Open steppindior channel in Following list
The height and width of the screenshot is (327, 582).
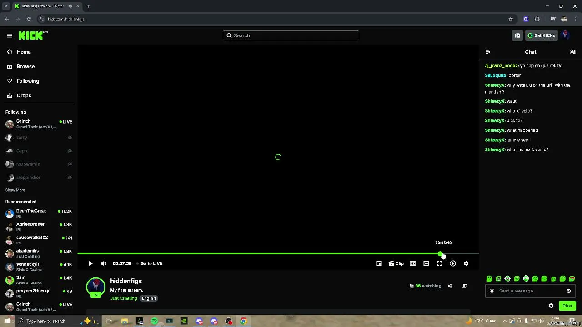point(38,177)
